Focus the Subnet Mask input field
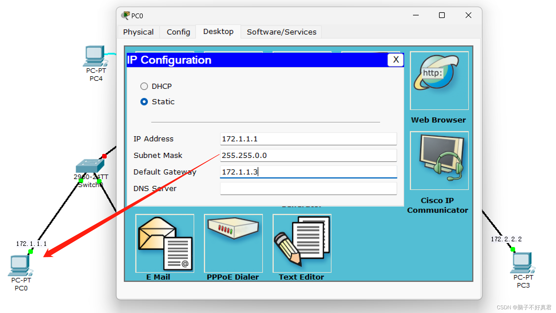 pyautogui.click(x=308, y=155)
